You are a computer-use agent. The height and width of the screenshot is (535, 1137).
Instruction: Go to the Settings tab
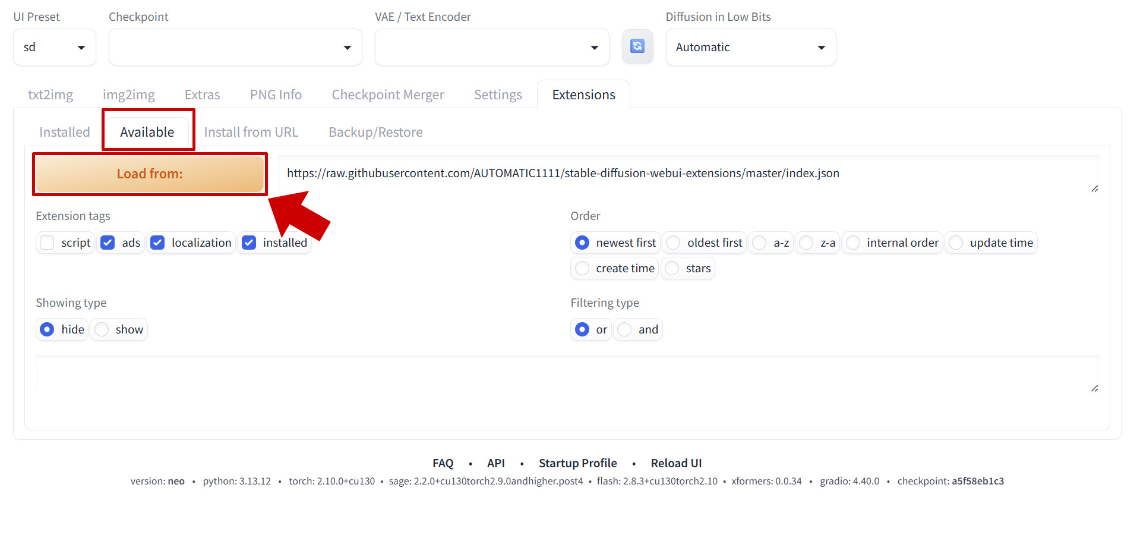pyautogui.click(x=497, y=95)
